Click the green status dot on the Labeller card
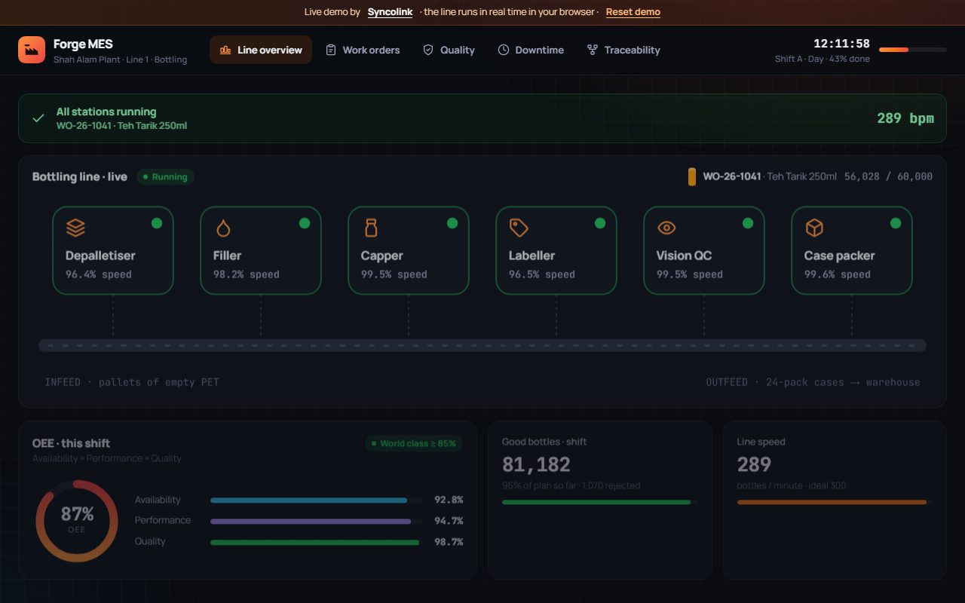This screenshot has height=603, width=965. pyautogui.click(x=600, y=223)
